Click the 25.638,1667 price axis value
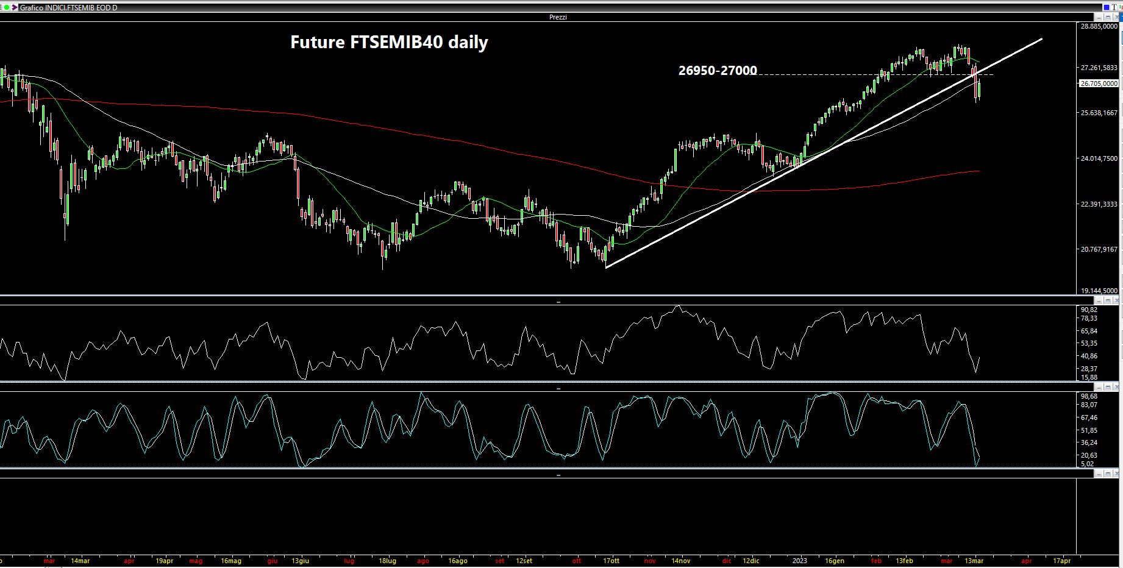This screenshot has width=1123, height=568. click(x=1099, y=113)
